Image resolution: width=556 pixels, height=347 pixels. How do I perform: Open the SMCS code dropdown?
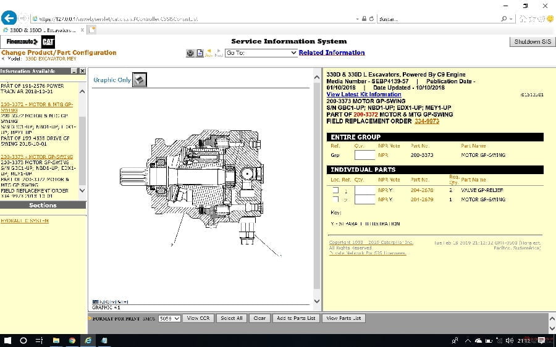pyautogui.click(x=169, y=319)
